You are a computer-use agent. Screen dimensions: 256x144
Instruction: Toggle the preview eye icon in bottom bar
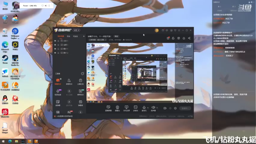[170, 108]
